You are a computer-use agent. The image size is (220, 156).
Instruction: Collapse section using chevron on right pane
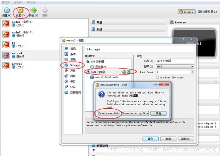coord(216,81)
